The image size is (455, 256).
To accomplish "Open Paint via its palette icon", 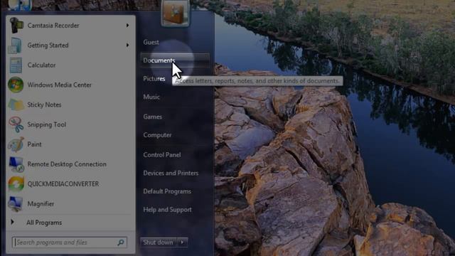I will (x=16, y=144).
